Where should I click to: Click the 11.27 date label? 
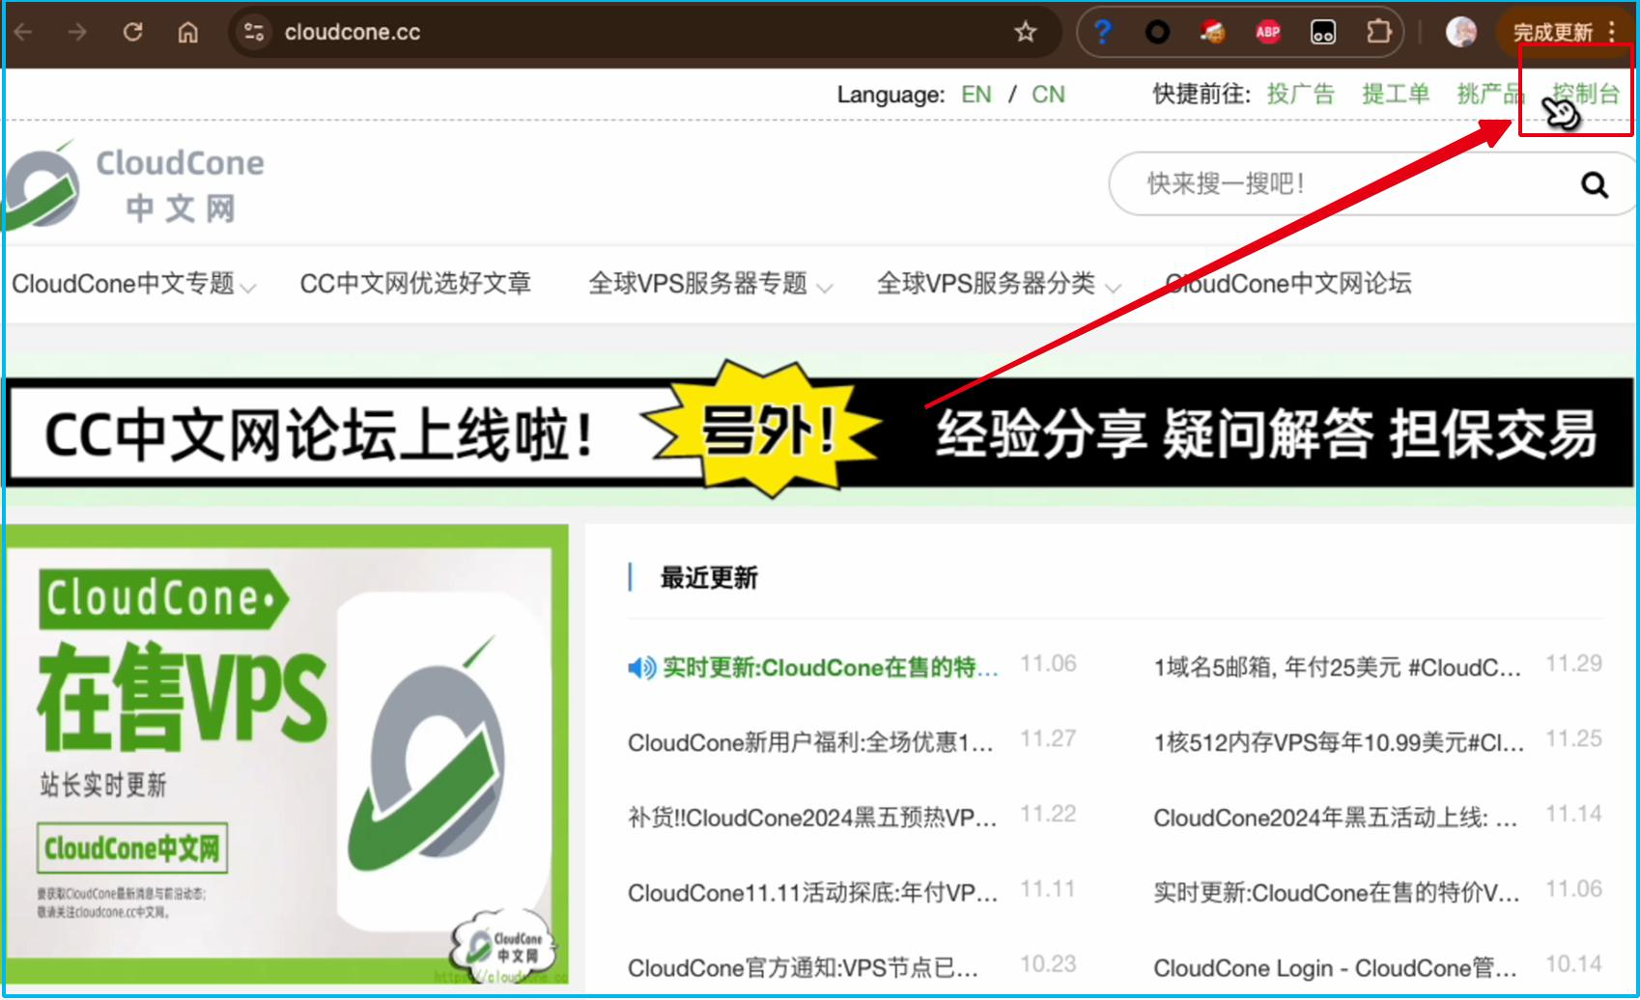click(x=1048, y=739)
